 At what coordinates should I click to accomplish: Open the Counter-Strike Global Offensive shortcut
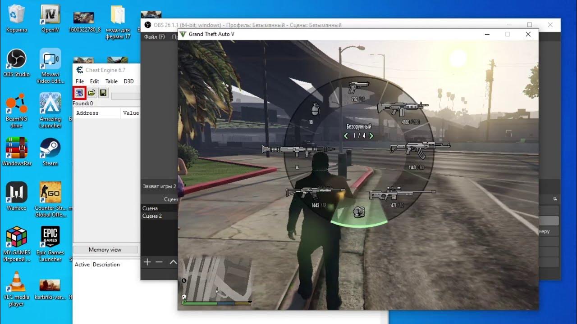click(50, 200)
